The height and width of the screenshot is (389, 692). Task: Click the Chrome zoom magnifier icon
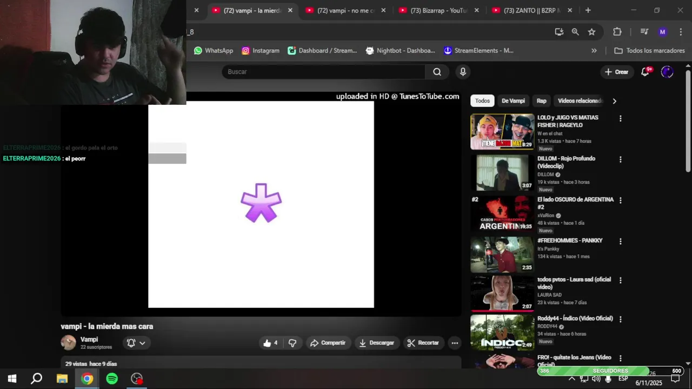pyautogui.click(x=575, y=32)
